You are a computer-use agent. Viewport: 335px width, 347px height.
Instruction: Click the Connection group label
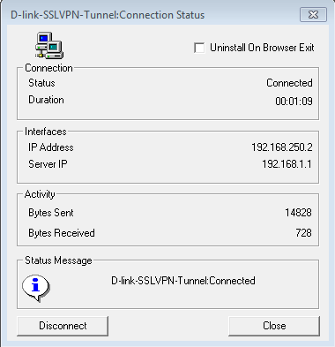click(48, 68)
